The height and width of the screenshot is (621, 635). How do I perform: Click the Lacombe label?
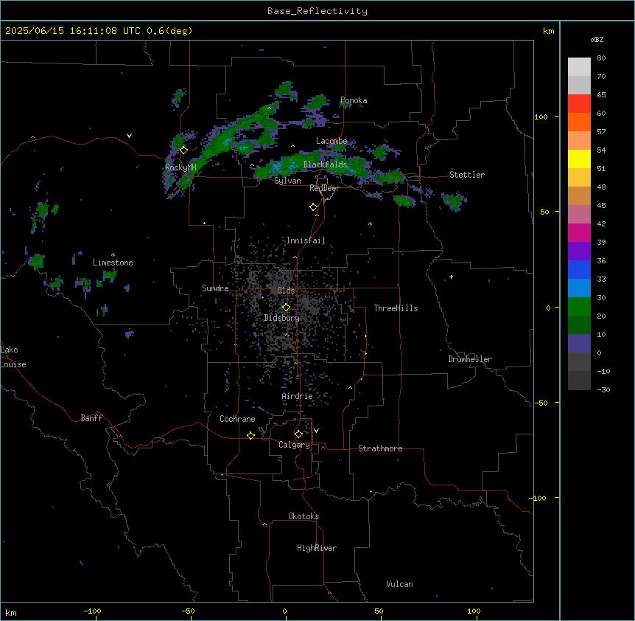tap(331, 141)
